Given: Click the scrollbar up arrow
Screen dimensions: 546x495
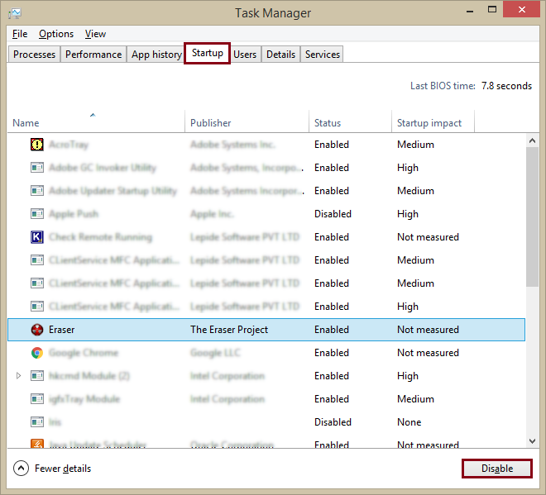Looking at the screenshot, I should [x=532, y=140].
